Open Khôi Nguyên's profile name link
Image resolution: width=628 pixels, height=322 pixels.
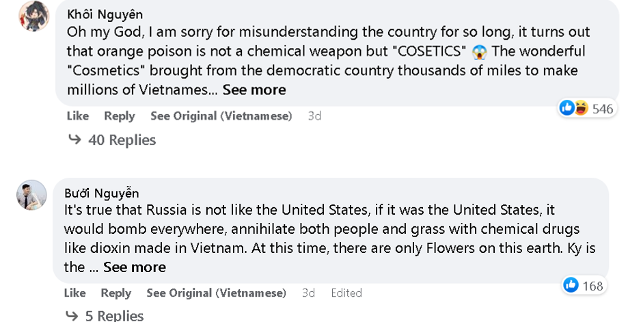(105, 14)
